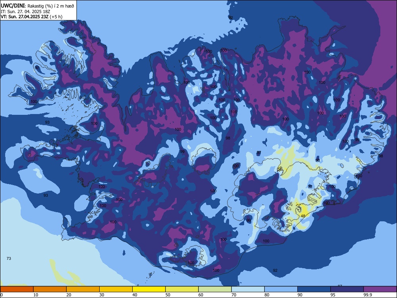Select the legend tick label '30'
Screen dimensions: 397x298
coord(102,295)
